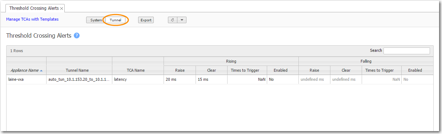This screenshot has height=134, width=442.
Task: Click the auto_tun_10.1.153.20 tunnel name cell
Action: pyautogui.click(x=79, y=79)
